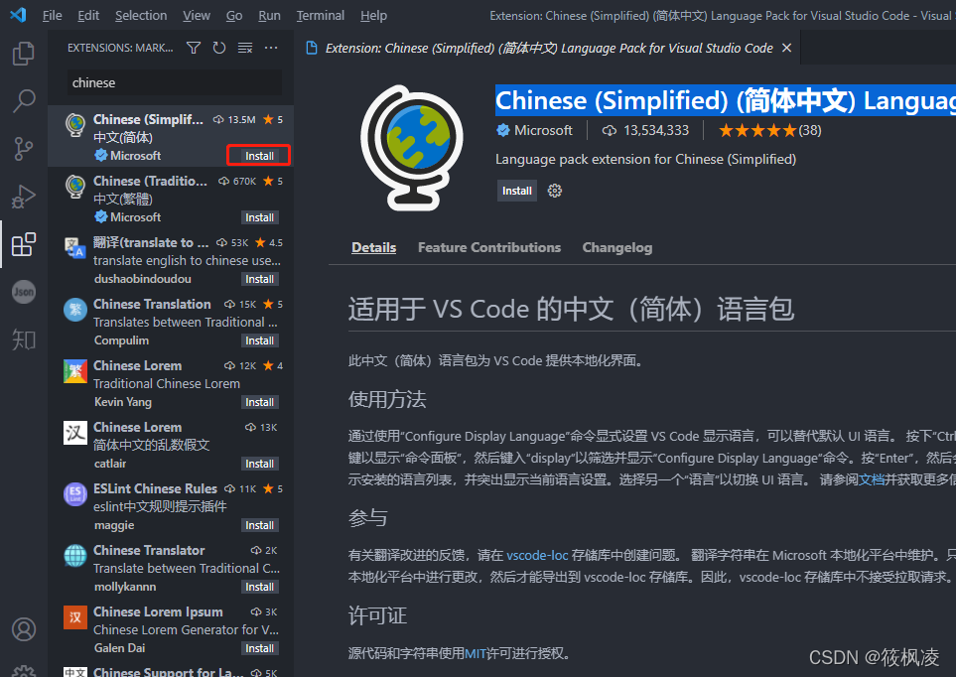The image size is (956, 677).
Task: Switch to the Changelog tab
Action: tap(616, 247)
